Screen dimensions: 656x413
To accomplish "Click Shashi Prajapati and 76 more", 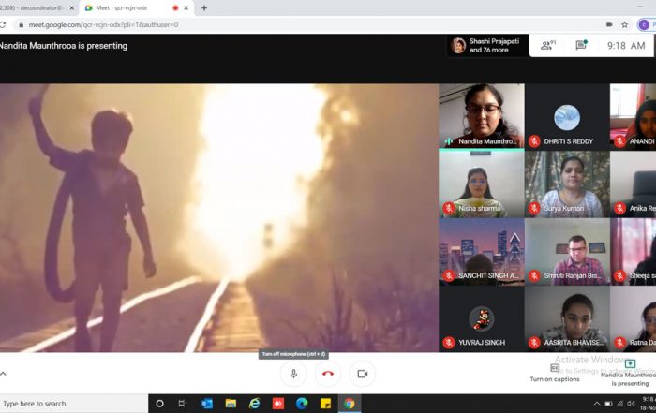I will click(486, 45).
